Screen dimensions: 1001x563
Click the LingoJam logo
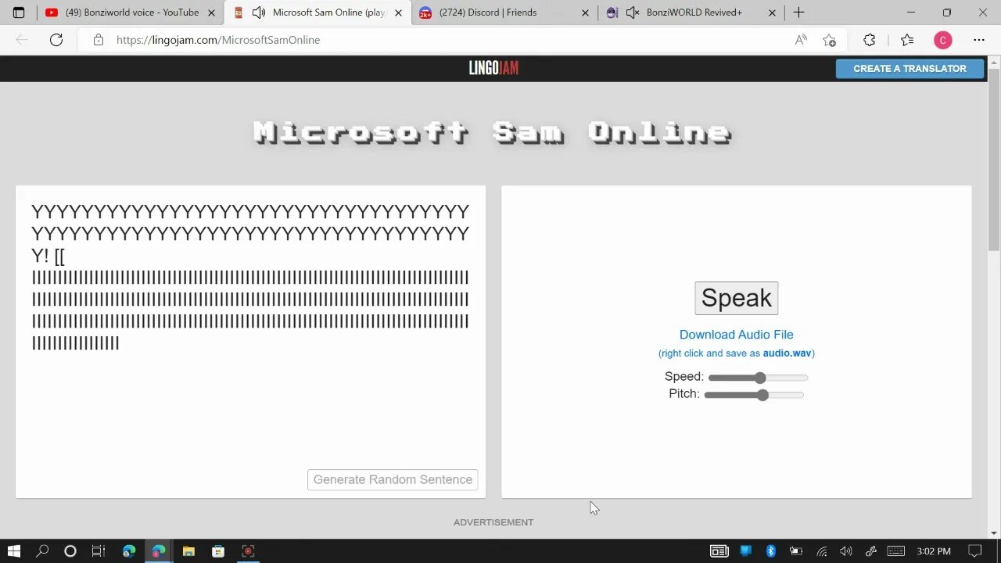point(493,68)
